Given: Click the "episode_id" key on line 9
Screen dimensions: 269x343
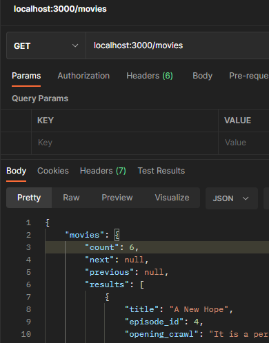Looking at the screenshot, I should [154, 322].
